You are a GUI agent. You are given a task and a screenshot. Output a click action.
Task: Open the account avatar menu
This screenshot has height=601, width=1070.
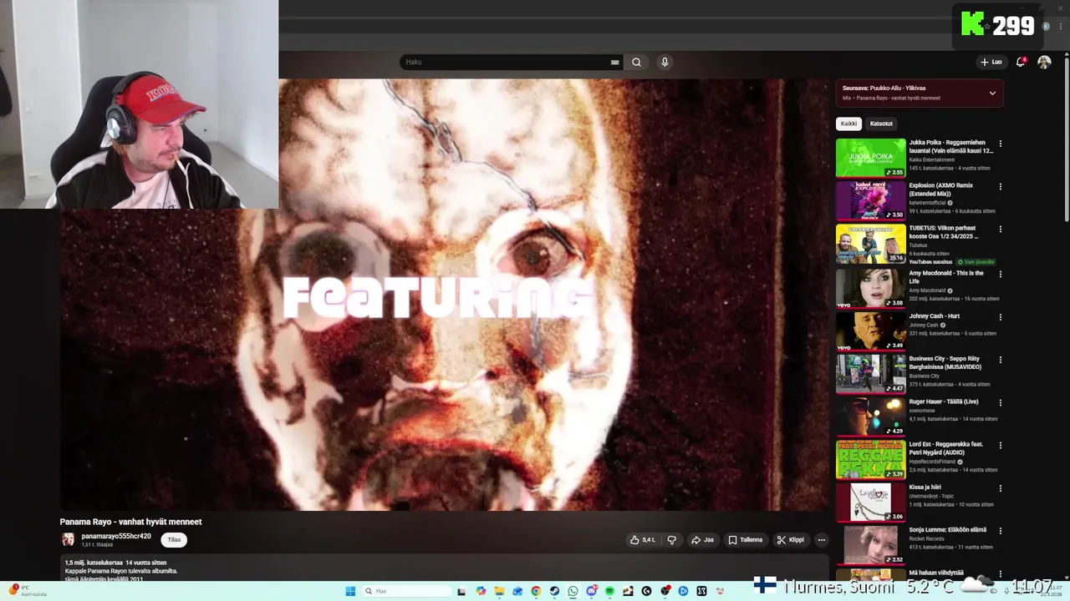pos(1044,62)
